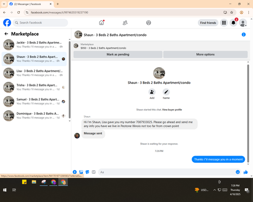
Task: View site information icon in address bar
Action: coord(27,13)
